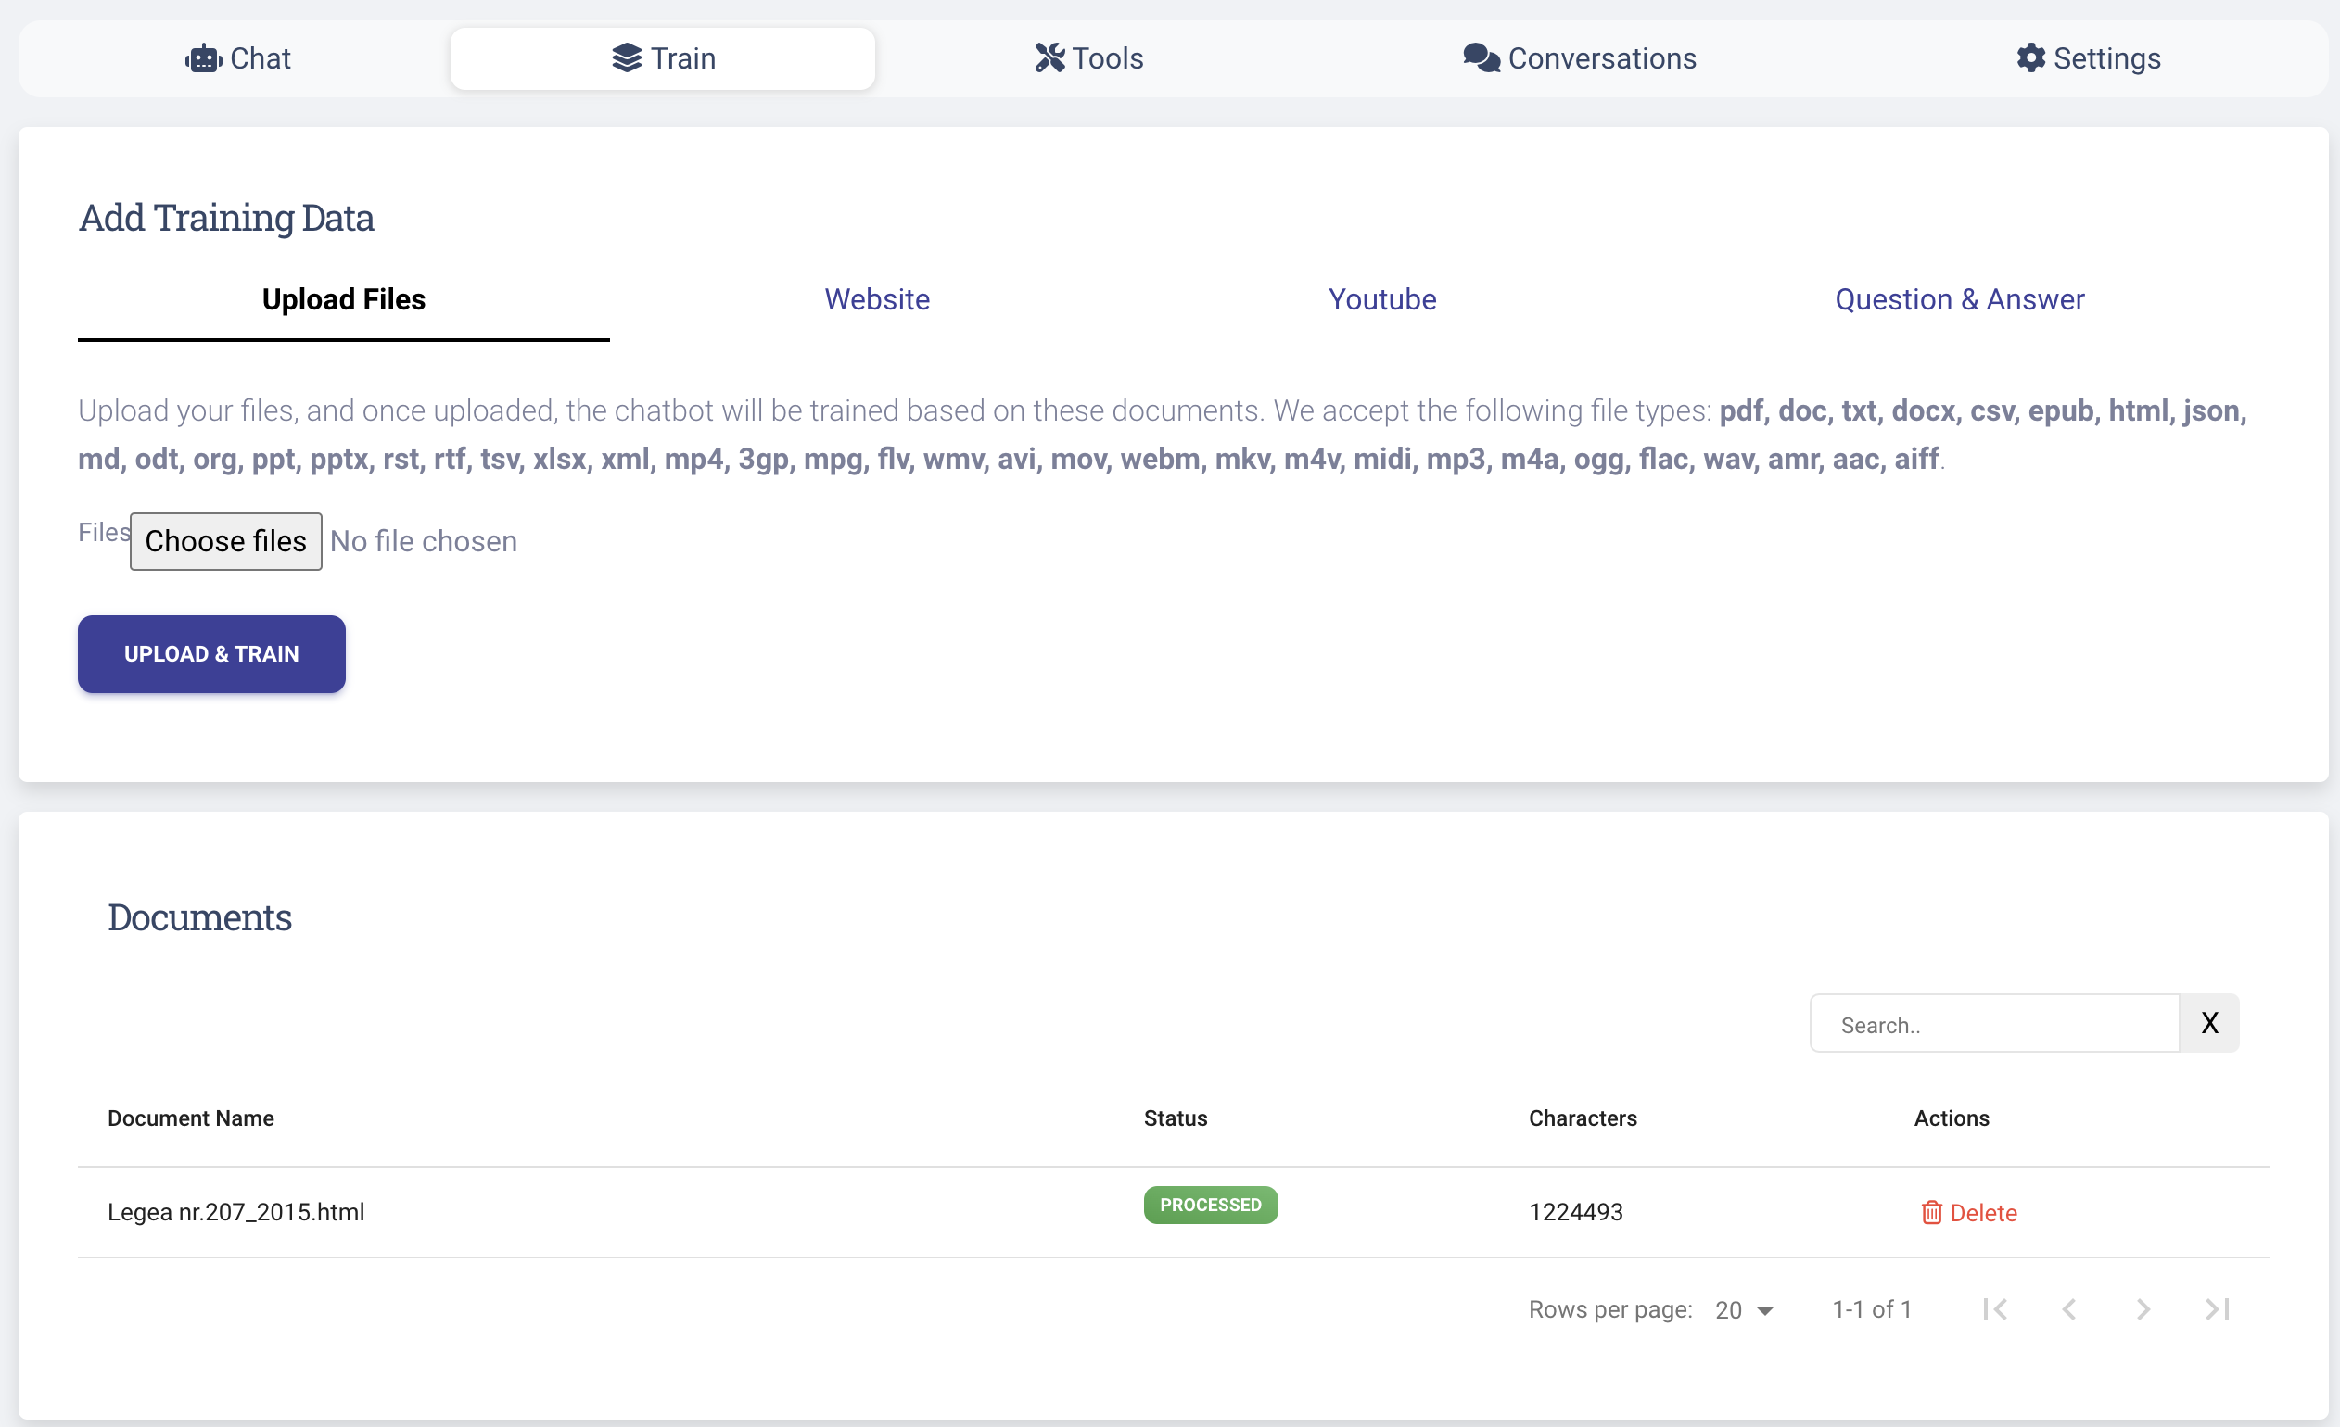The image size is (2340, 1427).
Task: Click the gear icon beside Settings
Action: click(2030, 58)
